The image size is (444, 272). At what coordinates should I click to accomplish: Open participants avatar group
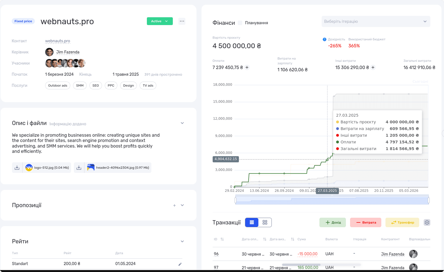pos(65,63)
